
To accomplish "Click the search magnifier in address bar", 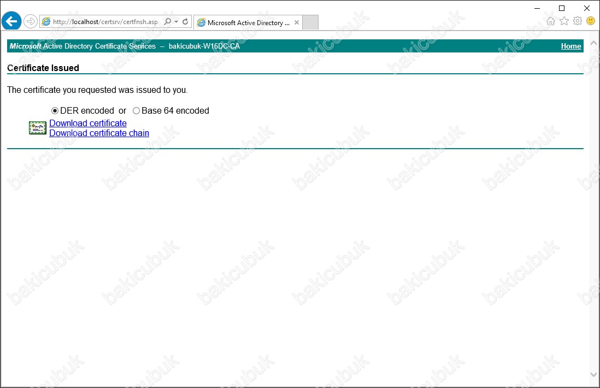I will [x=168, y=21].
